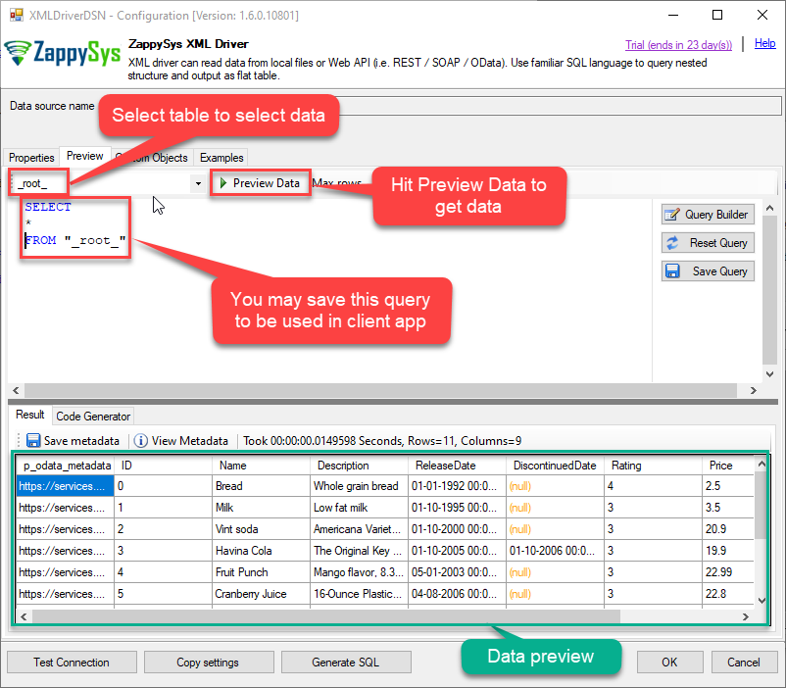This screenshot has width=786, height=688.
Task: Click the Preview Data button
Action: (x=261, y=183)
